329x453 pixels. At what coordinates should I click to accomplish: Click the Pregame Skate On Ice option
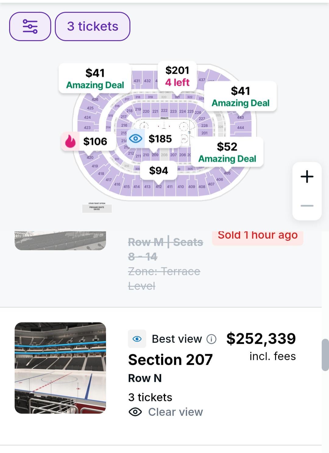click(97, 208)
